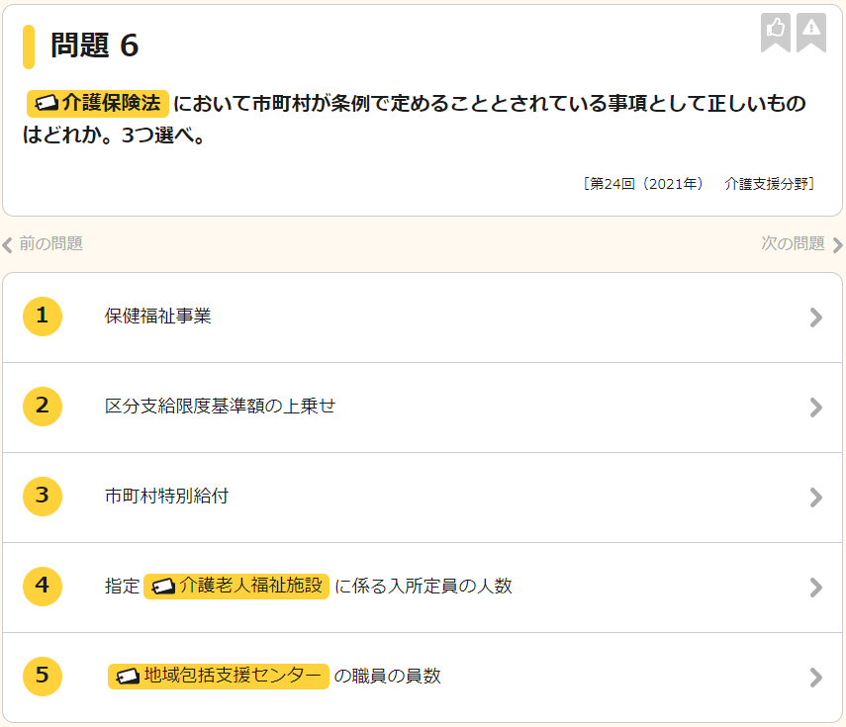
Task: Select answer 保健福祉事業
Action: pyautogui.click(x=158, y=317)
